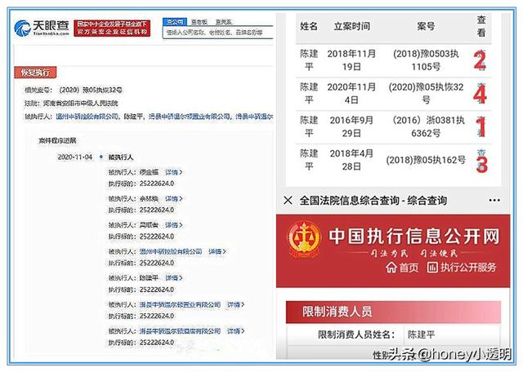Click the national emblem court logo

pos(304,240)
